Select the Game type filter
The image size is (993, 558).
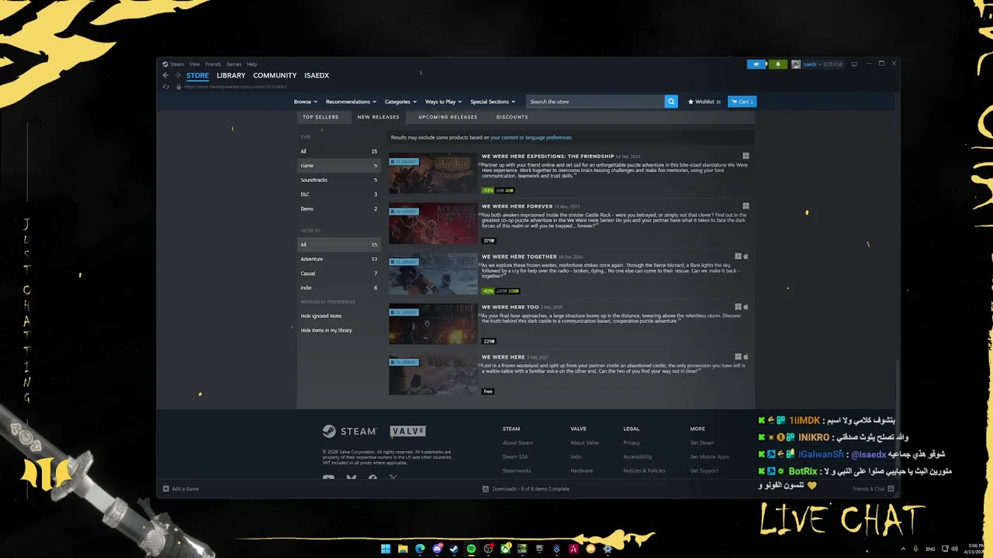pos(339,165)
